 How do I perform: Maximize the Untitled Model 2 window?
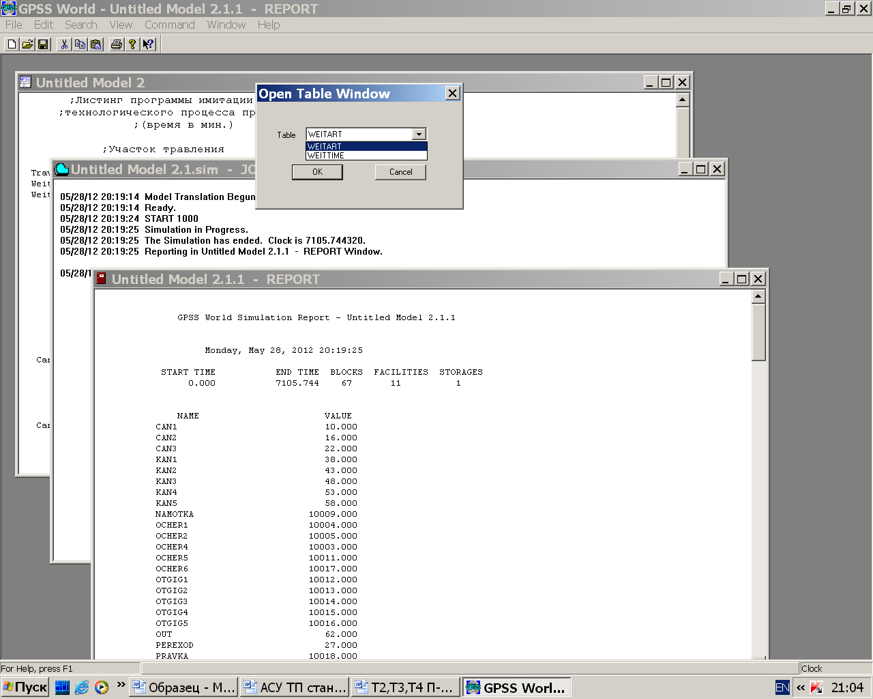(x=666, y=82)
